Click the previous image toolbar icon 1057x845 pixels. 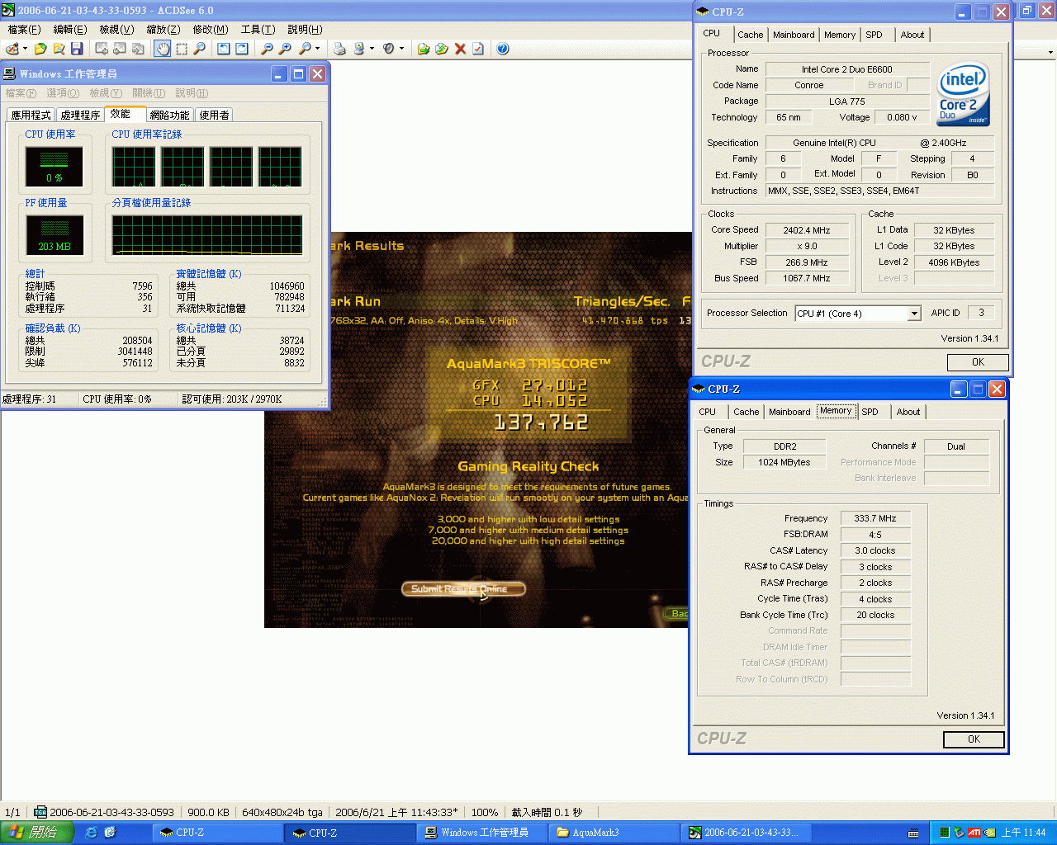(x=102, y=49)
